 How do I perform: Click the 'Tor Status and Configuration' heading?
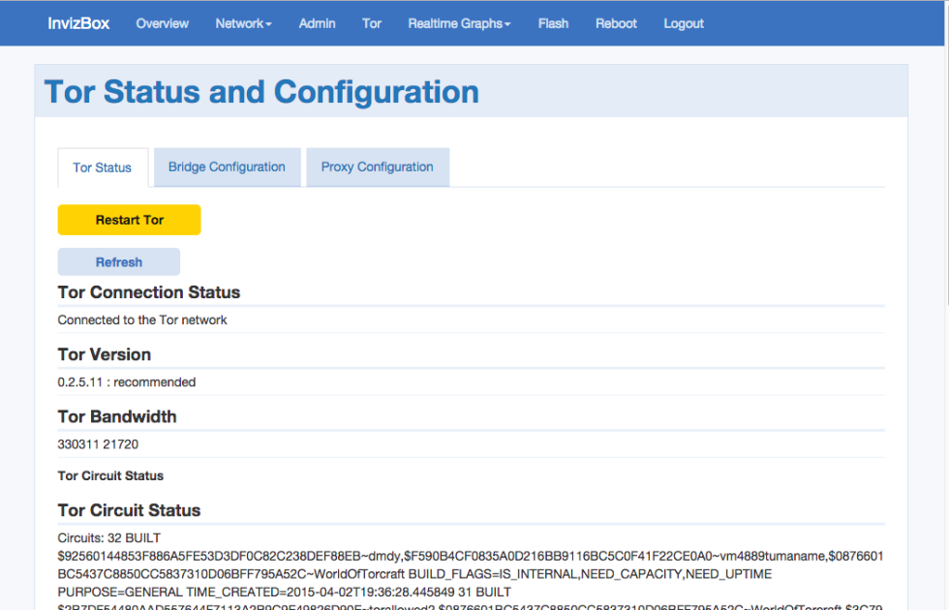[x=261, y=92]
